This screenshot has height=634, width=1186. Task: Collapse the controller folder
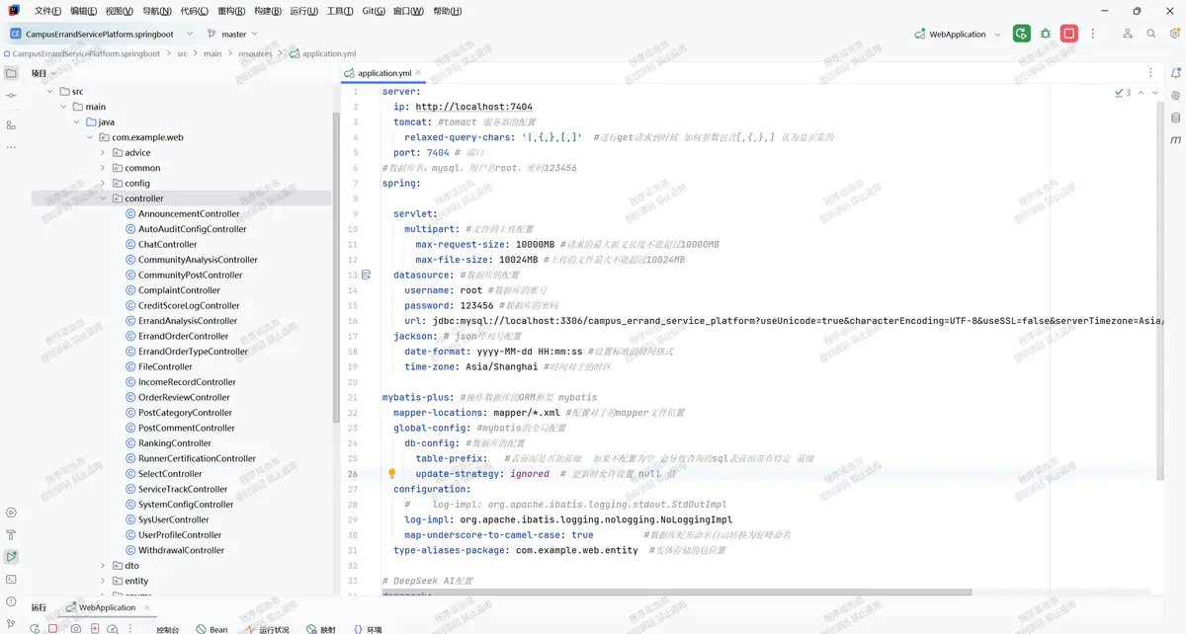point(103,198)
